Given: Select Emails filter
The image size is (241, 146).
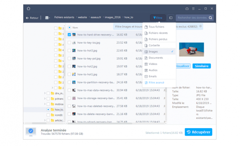Looking at the screenshot, I should [x=159, y=76].
